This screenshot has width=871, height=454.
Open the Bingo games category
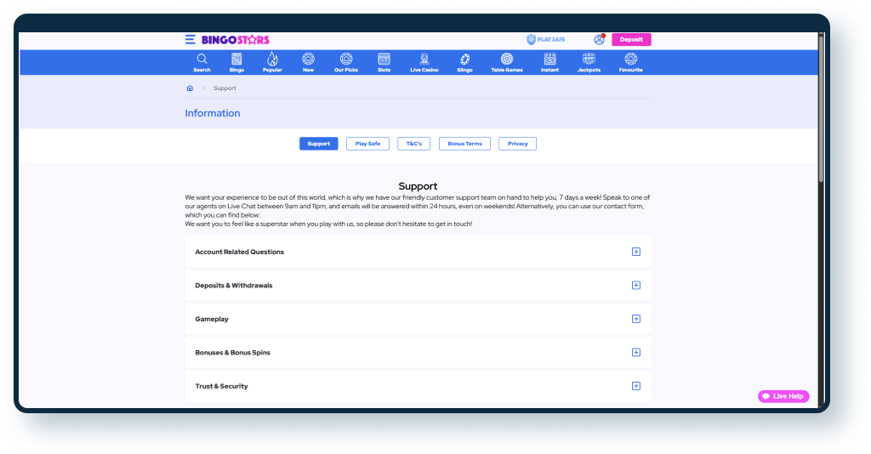coord(236,60)
